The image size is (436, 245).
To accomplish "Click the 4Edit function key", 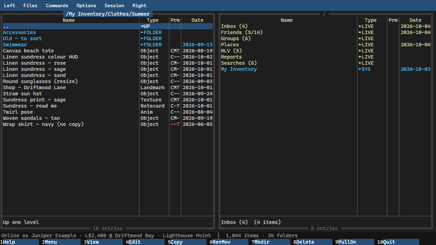I will [145, 242].
